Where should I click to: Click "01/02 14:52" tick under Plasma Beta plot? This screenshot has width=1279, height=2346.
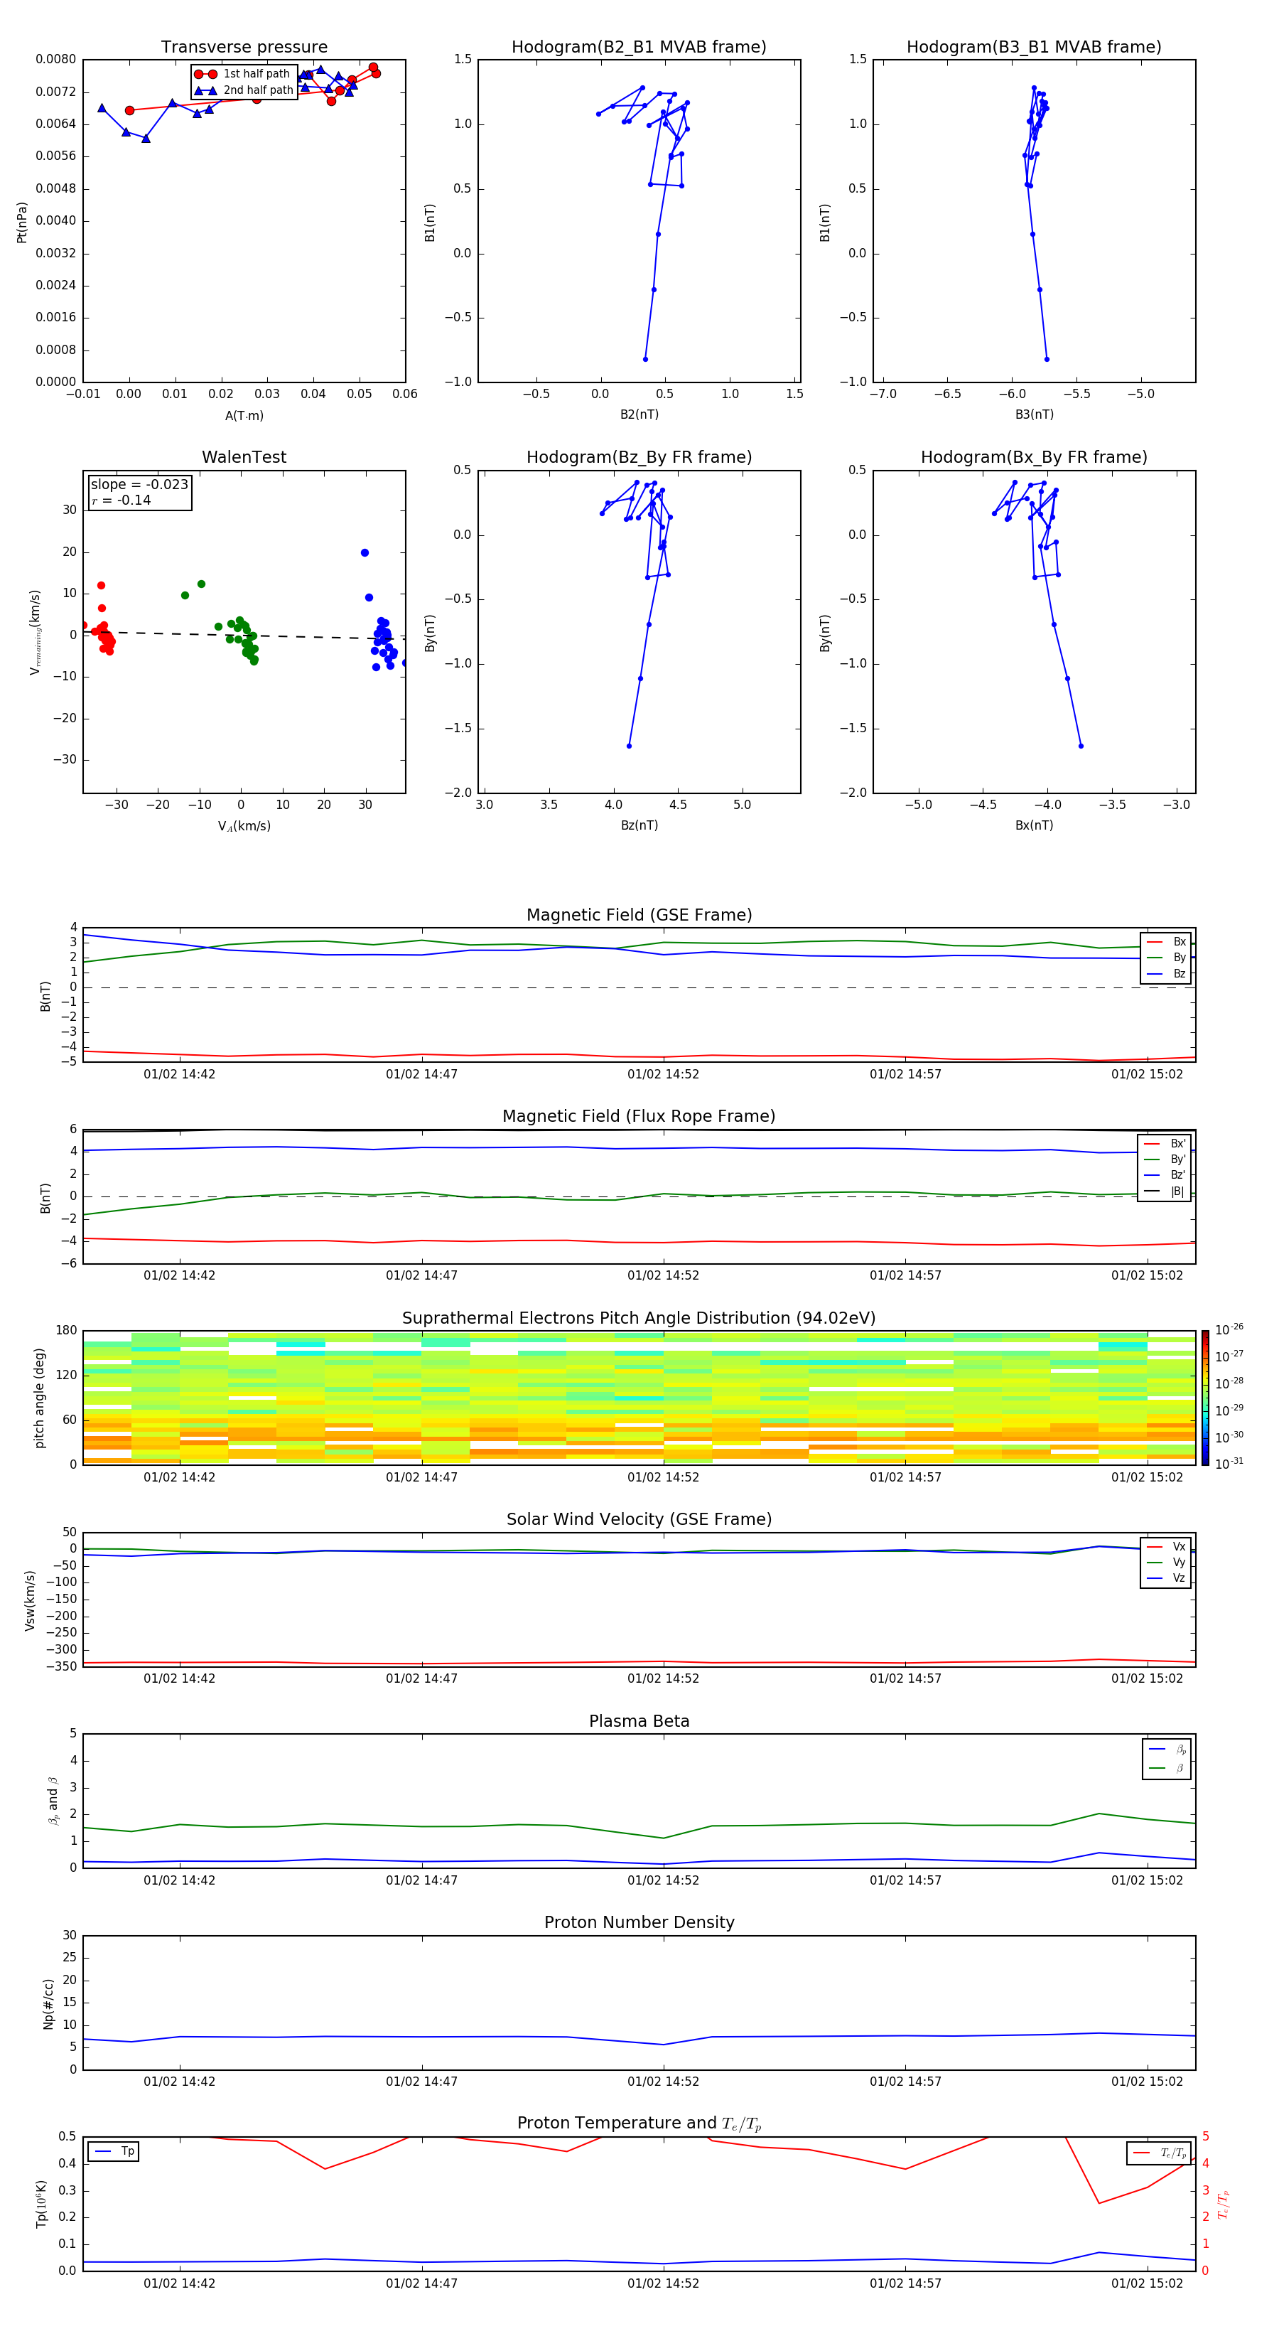coord(664,1880)
